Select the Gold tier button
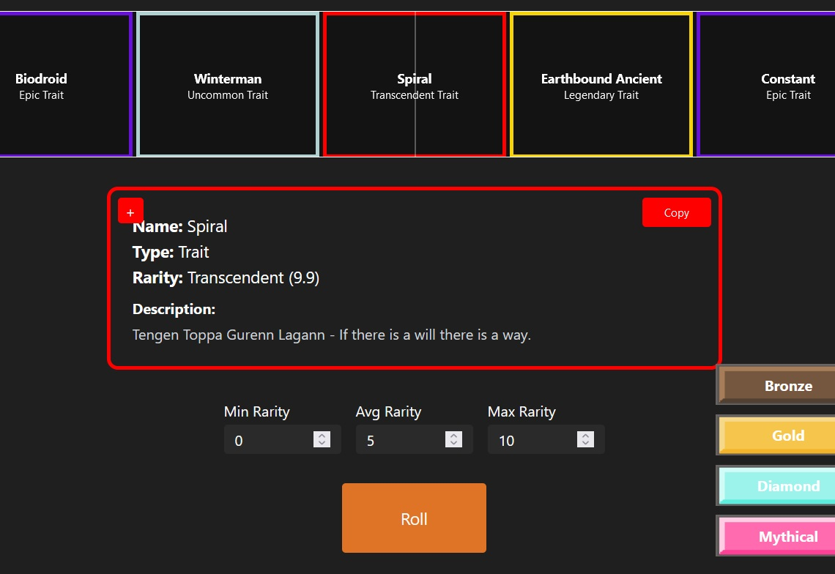The image size is (835, 574). (776, 436)
